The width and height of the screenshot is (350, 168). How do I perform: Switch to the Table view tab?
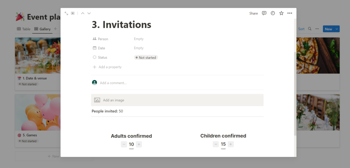click(x=24, y=29)
